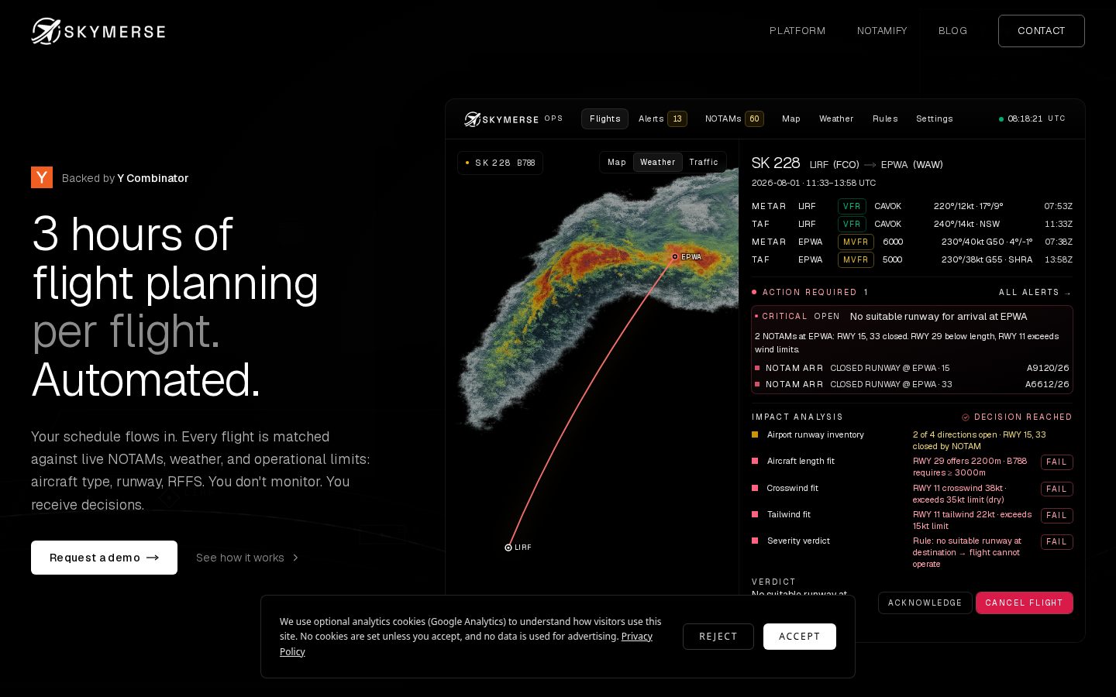
Task: Open the All Alerts link
Action: pyautogui.click(x=1035, y=292)
